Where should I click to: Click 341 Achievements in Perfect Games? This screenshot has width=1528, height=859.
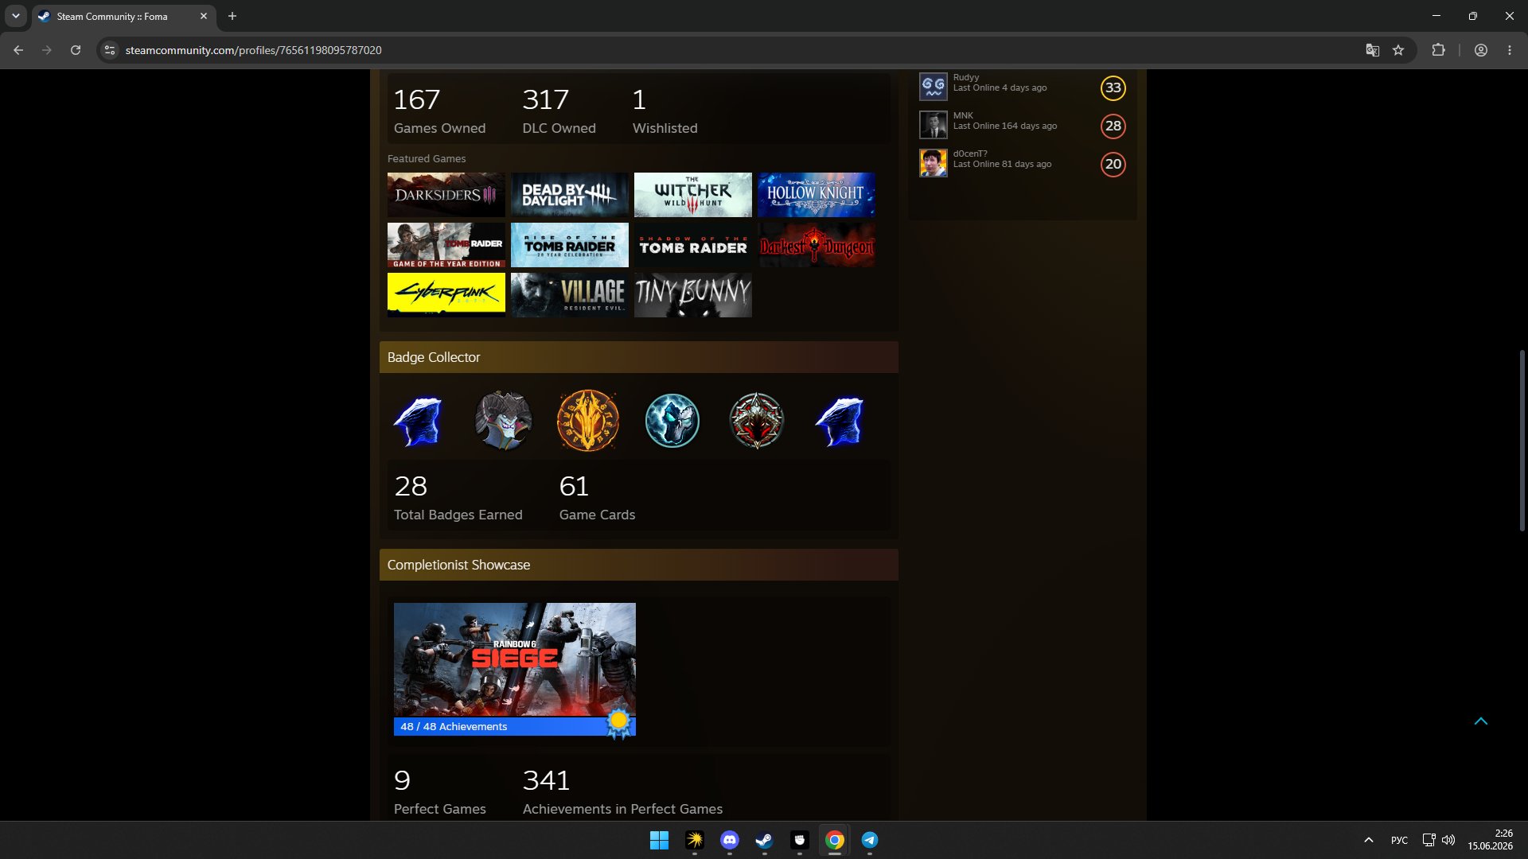click(x=622, y=791)
